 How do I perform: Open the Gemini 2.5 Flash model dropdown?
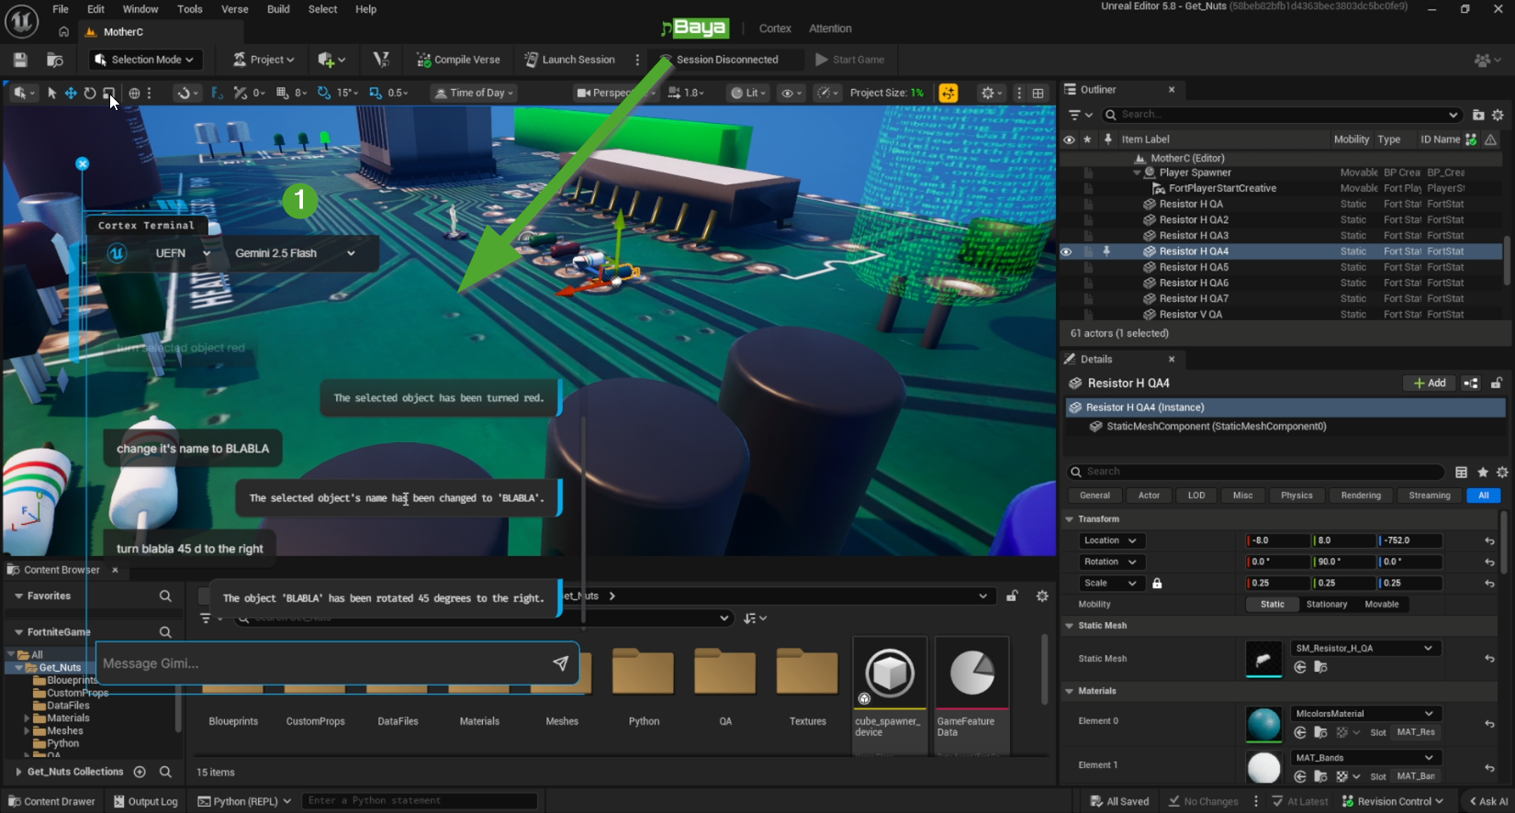pos(295,253)
